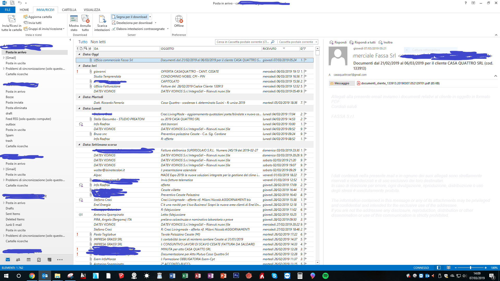This screenshot has height=281, width=500.
Task: Flag the Ufficio commerciale Fassa Srl message
Action: pyautogui.click(x=305, y=60)
